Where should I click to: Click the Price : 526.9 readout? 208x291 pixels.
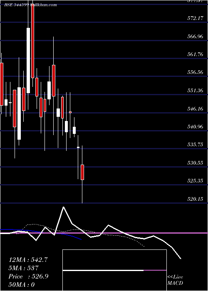point(28,276)
